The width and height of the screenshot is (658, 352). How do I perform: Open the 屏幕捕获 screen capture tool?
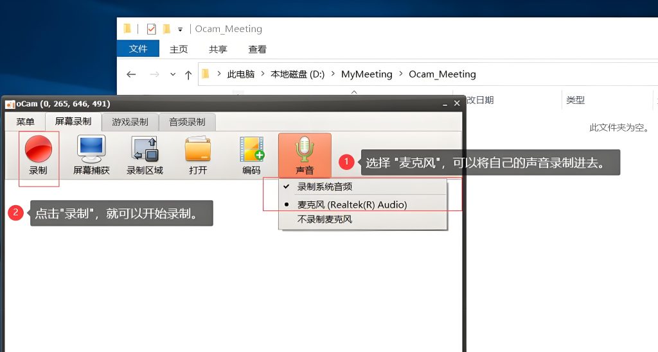pyautogui.click(x=91, y=149)
